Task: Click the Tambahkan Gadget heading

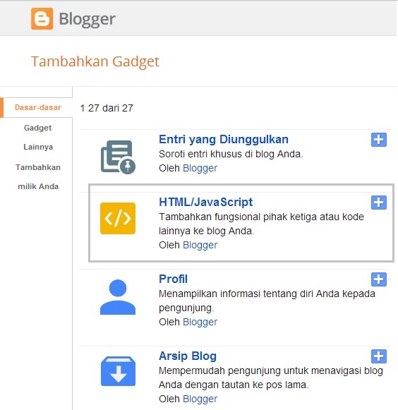Action: tap(95, 61)
